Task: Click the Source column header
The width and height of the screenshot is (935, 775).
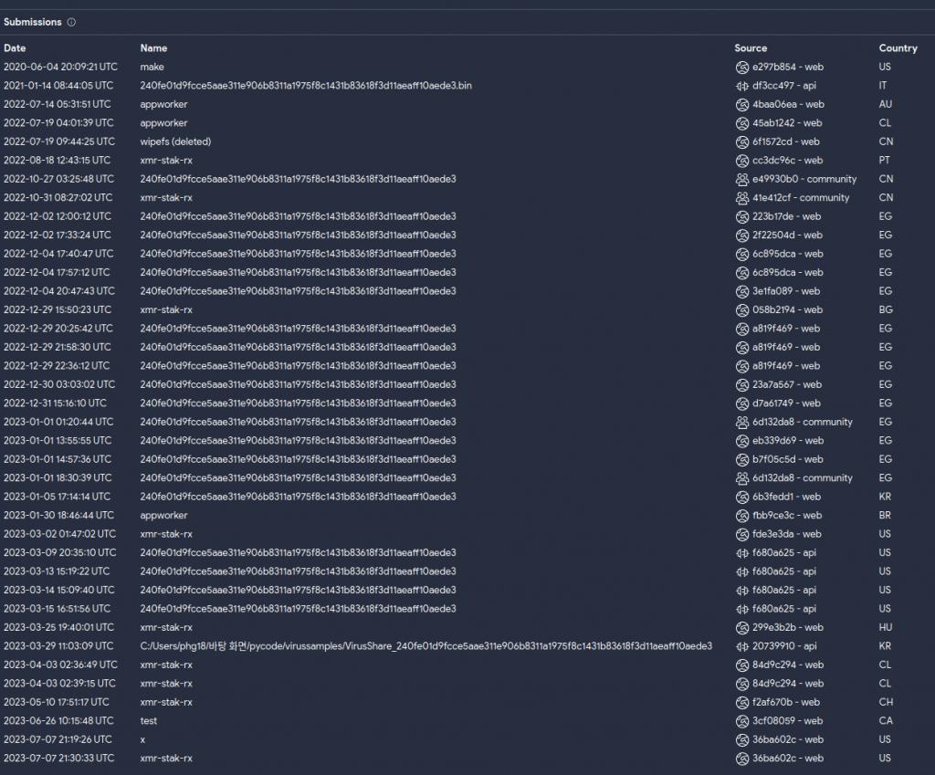Action: [x=751, y=48]
